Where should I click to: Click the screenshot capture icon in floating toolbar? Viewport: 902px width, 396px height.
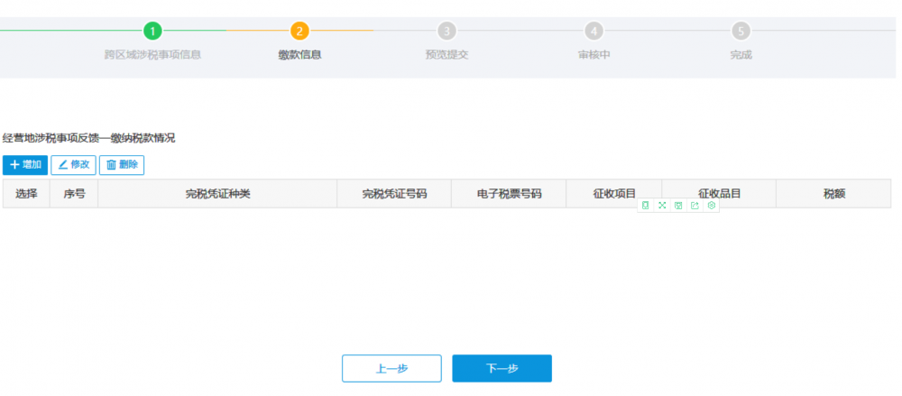678,206
